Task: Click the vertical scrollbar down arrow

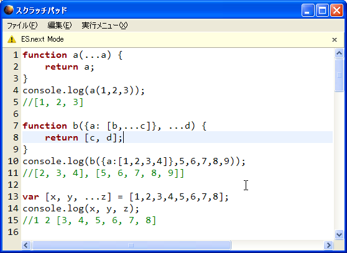Action: click(x=339, y=234)
